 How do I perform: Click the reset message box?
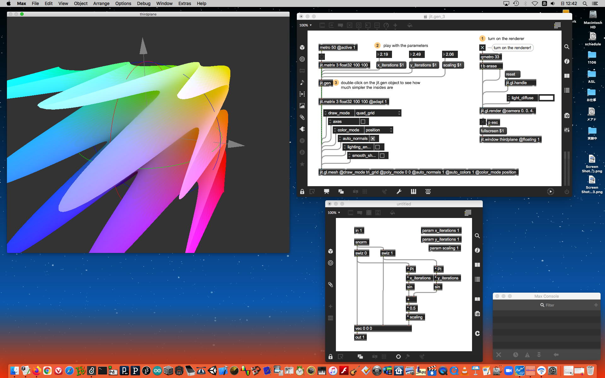[512, 74]
